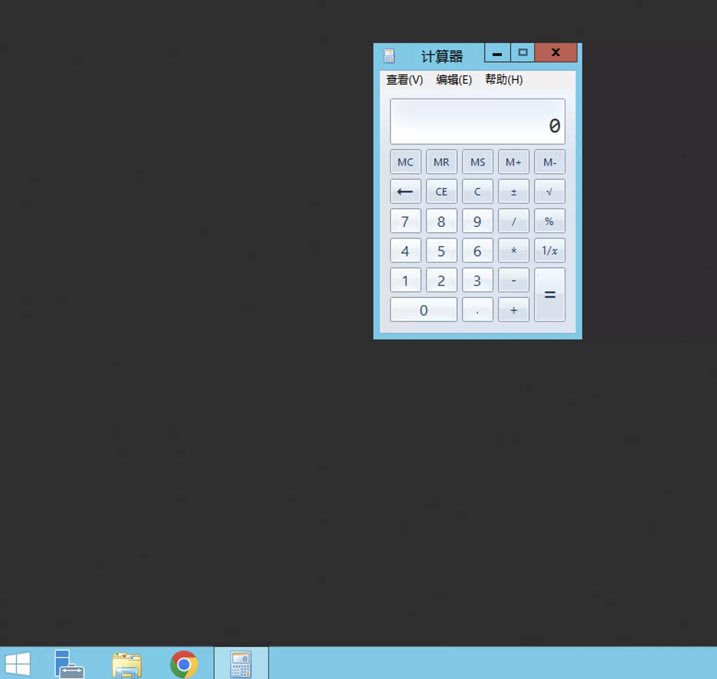Viewport: 717px width, 679px height.
Task: Click the Windows Start button
Action: click(18, 664)
